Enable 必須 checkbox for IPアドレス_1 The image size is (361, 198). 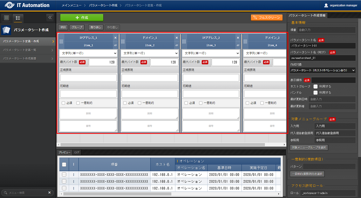[x=63, y=103]
